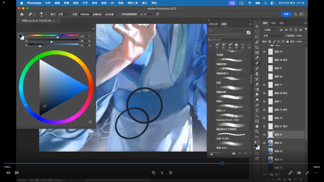Click the hue slider in the color panel

(x=54, y=35)
